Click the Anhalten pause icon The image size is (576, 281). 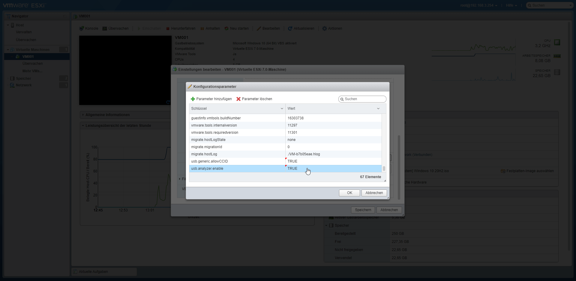pyautogui.click(x=202, y=28)
